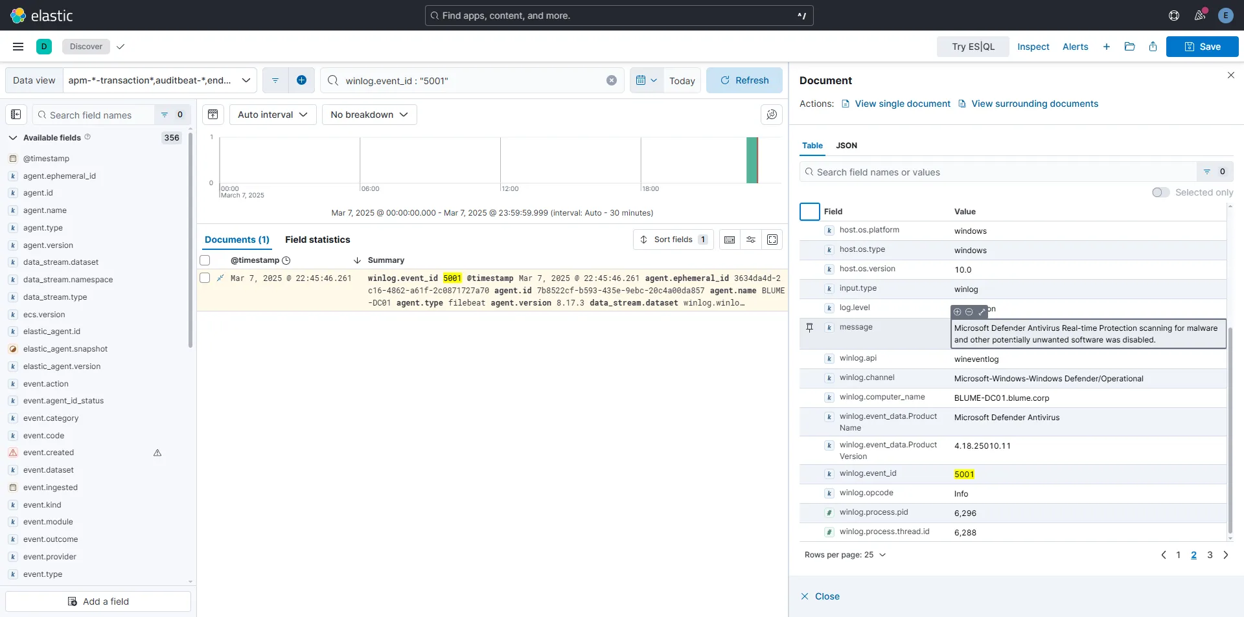1244x617 pixels.
Task: Switch to Field statistics tab
Action: [317, 240]
